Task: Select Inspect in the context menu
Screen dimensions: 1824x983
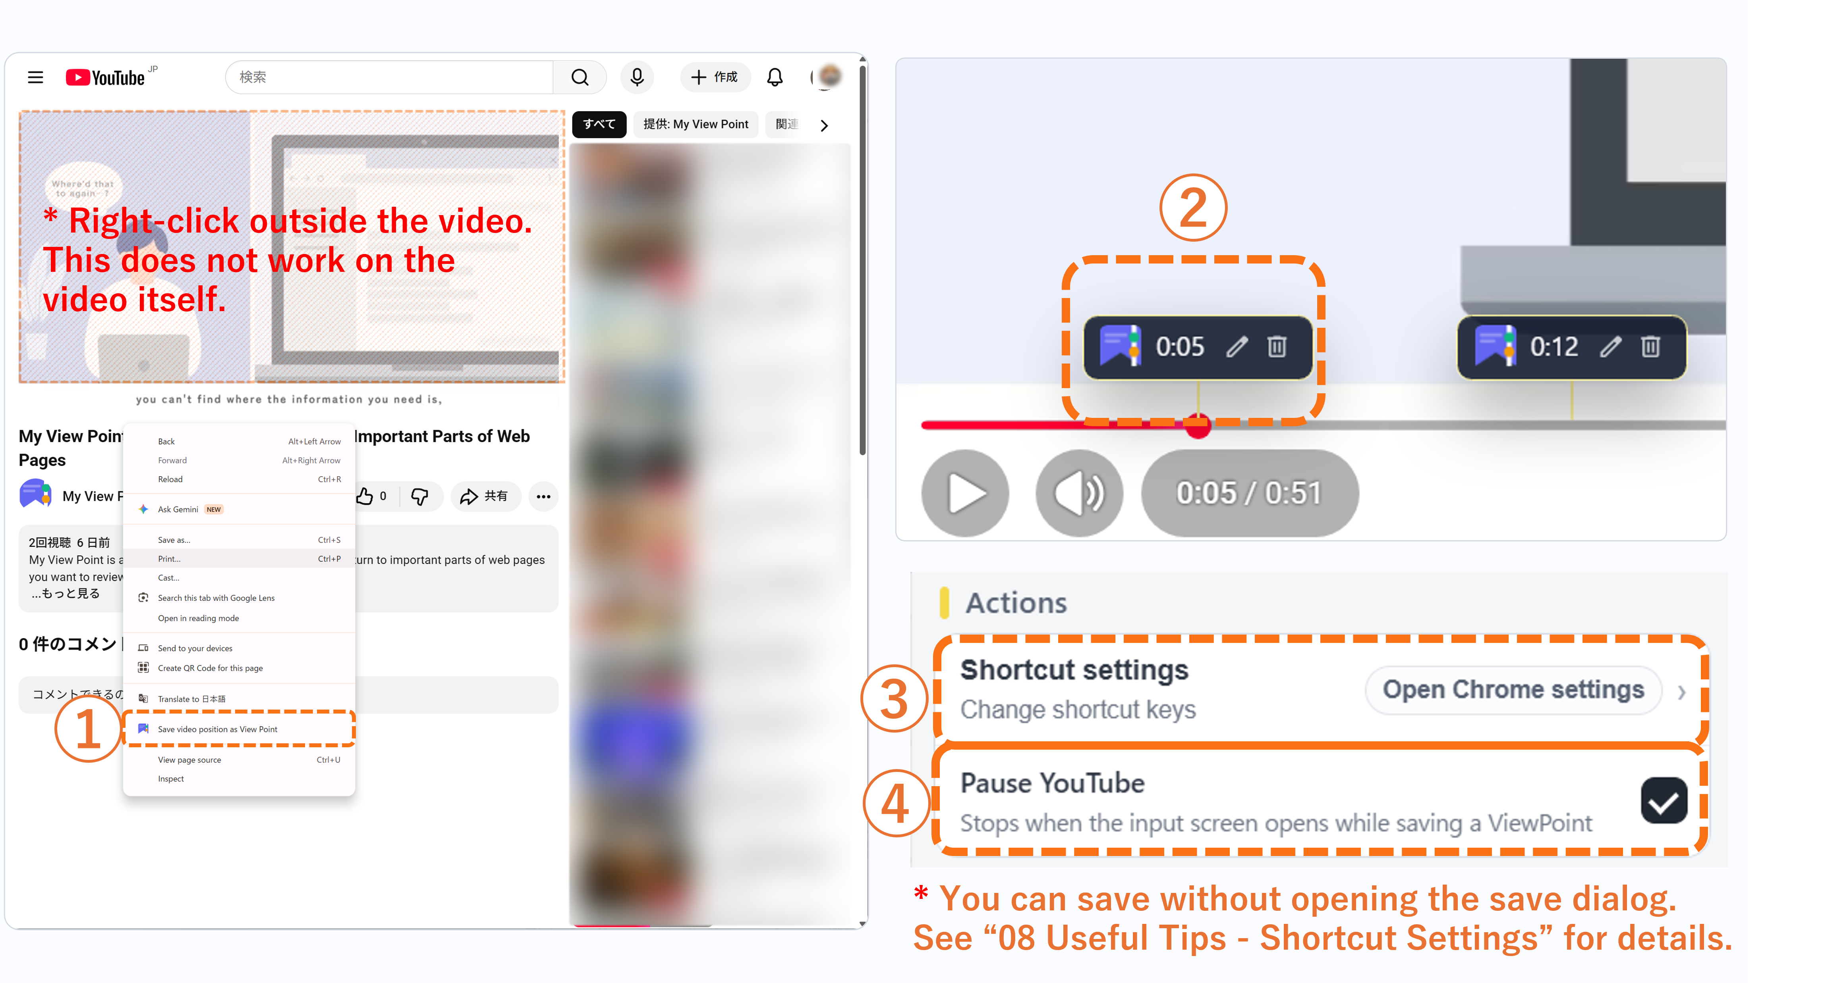Action: (x=240, y=779)
